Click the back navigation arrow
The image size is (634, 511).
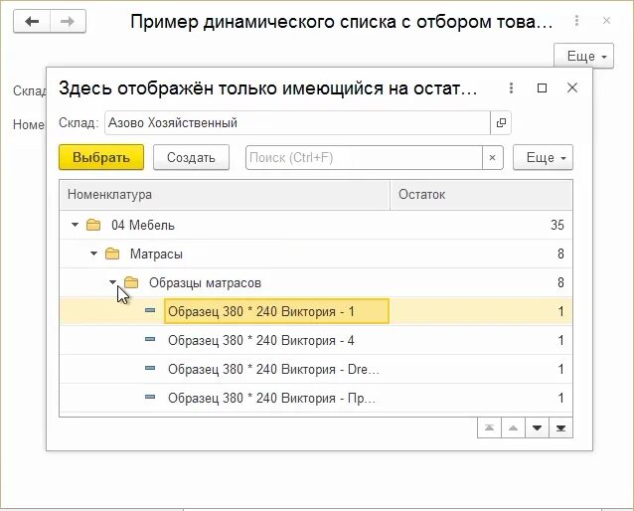coord(32,21)
